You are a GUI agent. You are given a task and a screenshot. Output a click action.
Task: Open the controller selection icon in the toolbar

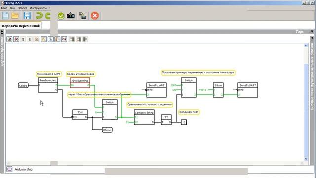pyautogui.click(x=82, y=15)
